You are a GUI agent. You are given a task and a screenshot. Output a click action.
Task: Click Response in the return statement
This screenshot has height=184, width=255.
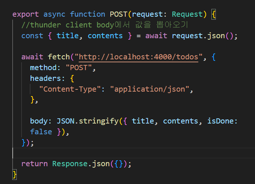70,164
